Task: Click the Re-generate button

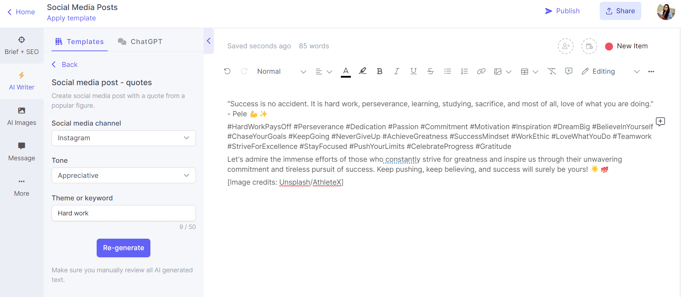Action: 124,248
